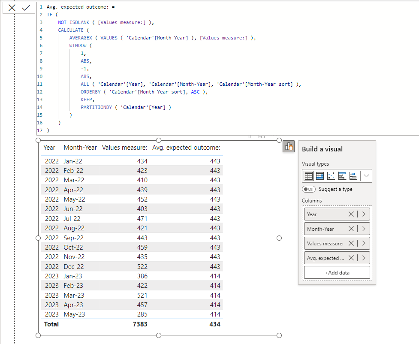Click the CALCULATE keyword in the formula

click(71, 30)
